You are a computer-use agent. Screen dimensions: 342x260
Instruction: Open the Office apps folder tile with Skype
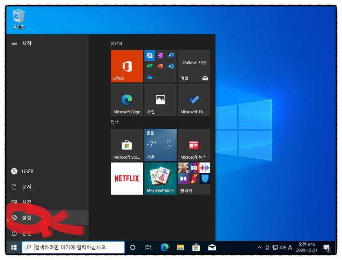click(x=160, y=66)
